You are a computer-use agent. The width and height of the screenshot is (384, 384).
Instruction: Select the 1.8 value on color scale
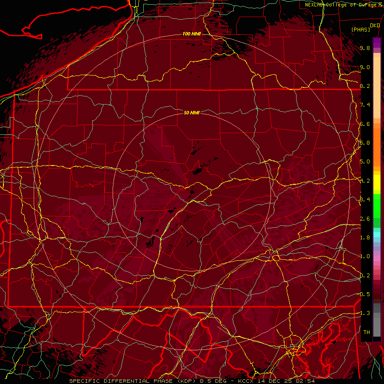(x=365, y=238)
